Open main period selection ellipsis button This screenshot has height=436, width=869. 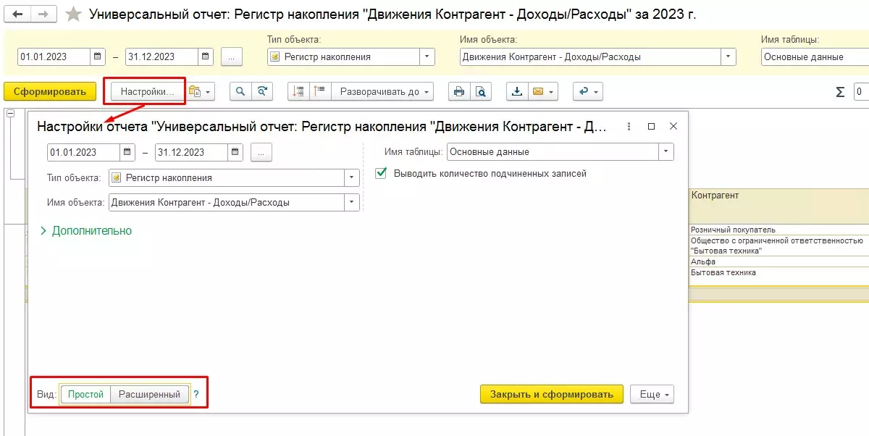click(x=232, y=56)
